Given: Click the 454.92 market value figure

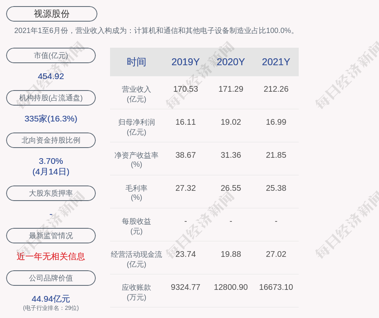Looking at the screenshot, I should [x=51, y=76].
